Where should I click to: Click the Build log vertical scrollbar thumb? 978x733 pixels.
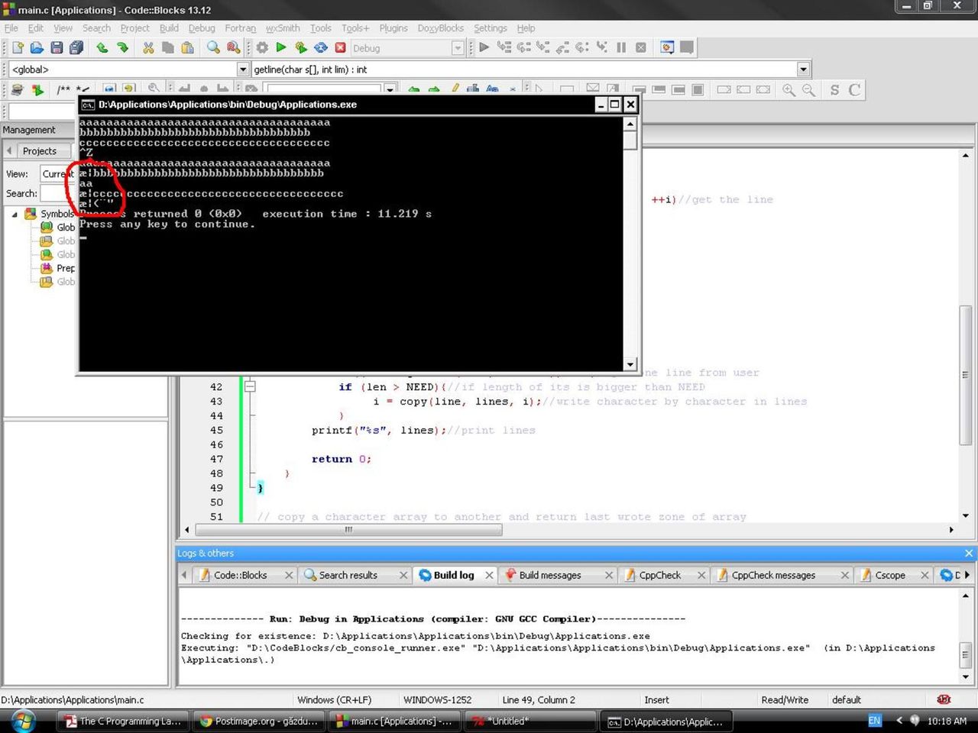[x=966, y=654]
